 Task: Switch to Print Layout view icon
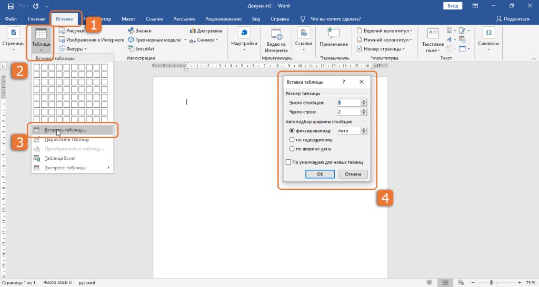click(x=445, y=283)
